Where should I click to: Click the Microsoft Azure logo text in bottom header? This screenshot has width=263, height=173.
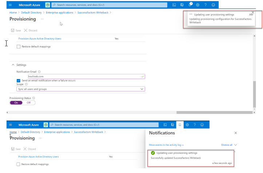(x=29, y=125)
